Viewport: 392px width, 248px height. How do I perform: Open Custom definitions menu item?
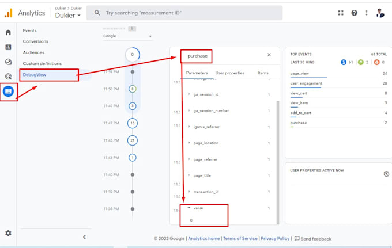(42, 63)
